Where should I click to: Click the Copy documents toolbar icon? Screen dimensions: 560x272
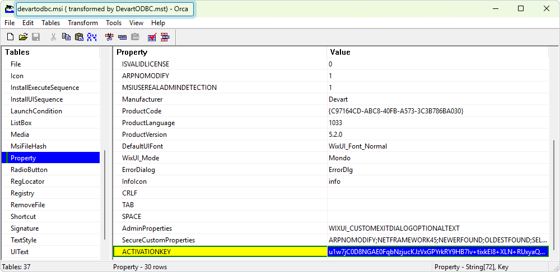coord(66,37)
